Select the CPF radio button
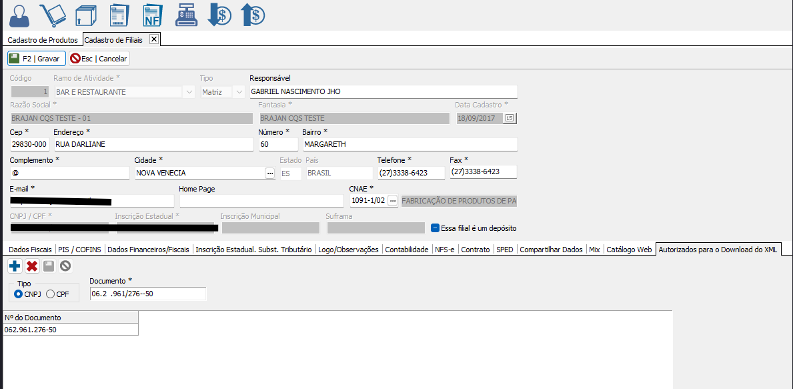793x389 pixels. click(51, 294)
